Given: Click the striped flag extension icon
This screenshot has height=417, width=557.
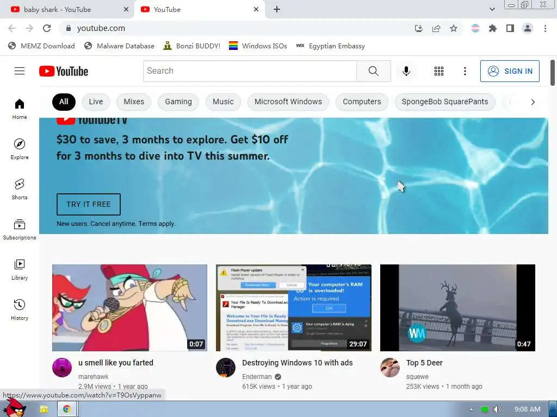Looking at the screenshot, I should [x=475, y=28].
